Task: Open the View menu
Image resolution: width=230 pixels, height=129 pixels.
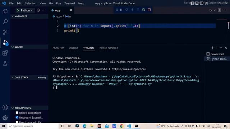Action: point(42,3)
